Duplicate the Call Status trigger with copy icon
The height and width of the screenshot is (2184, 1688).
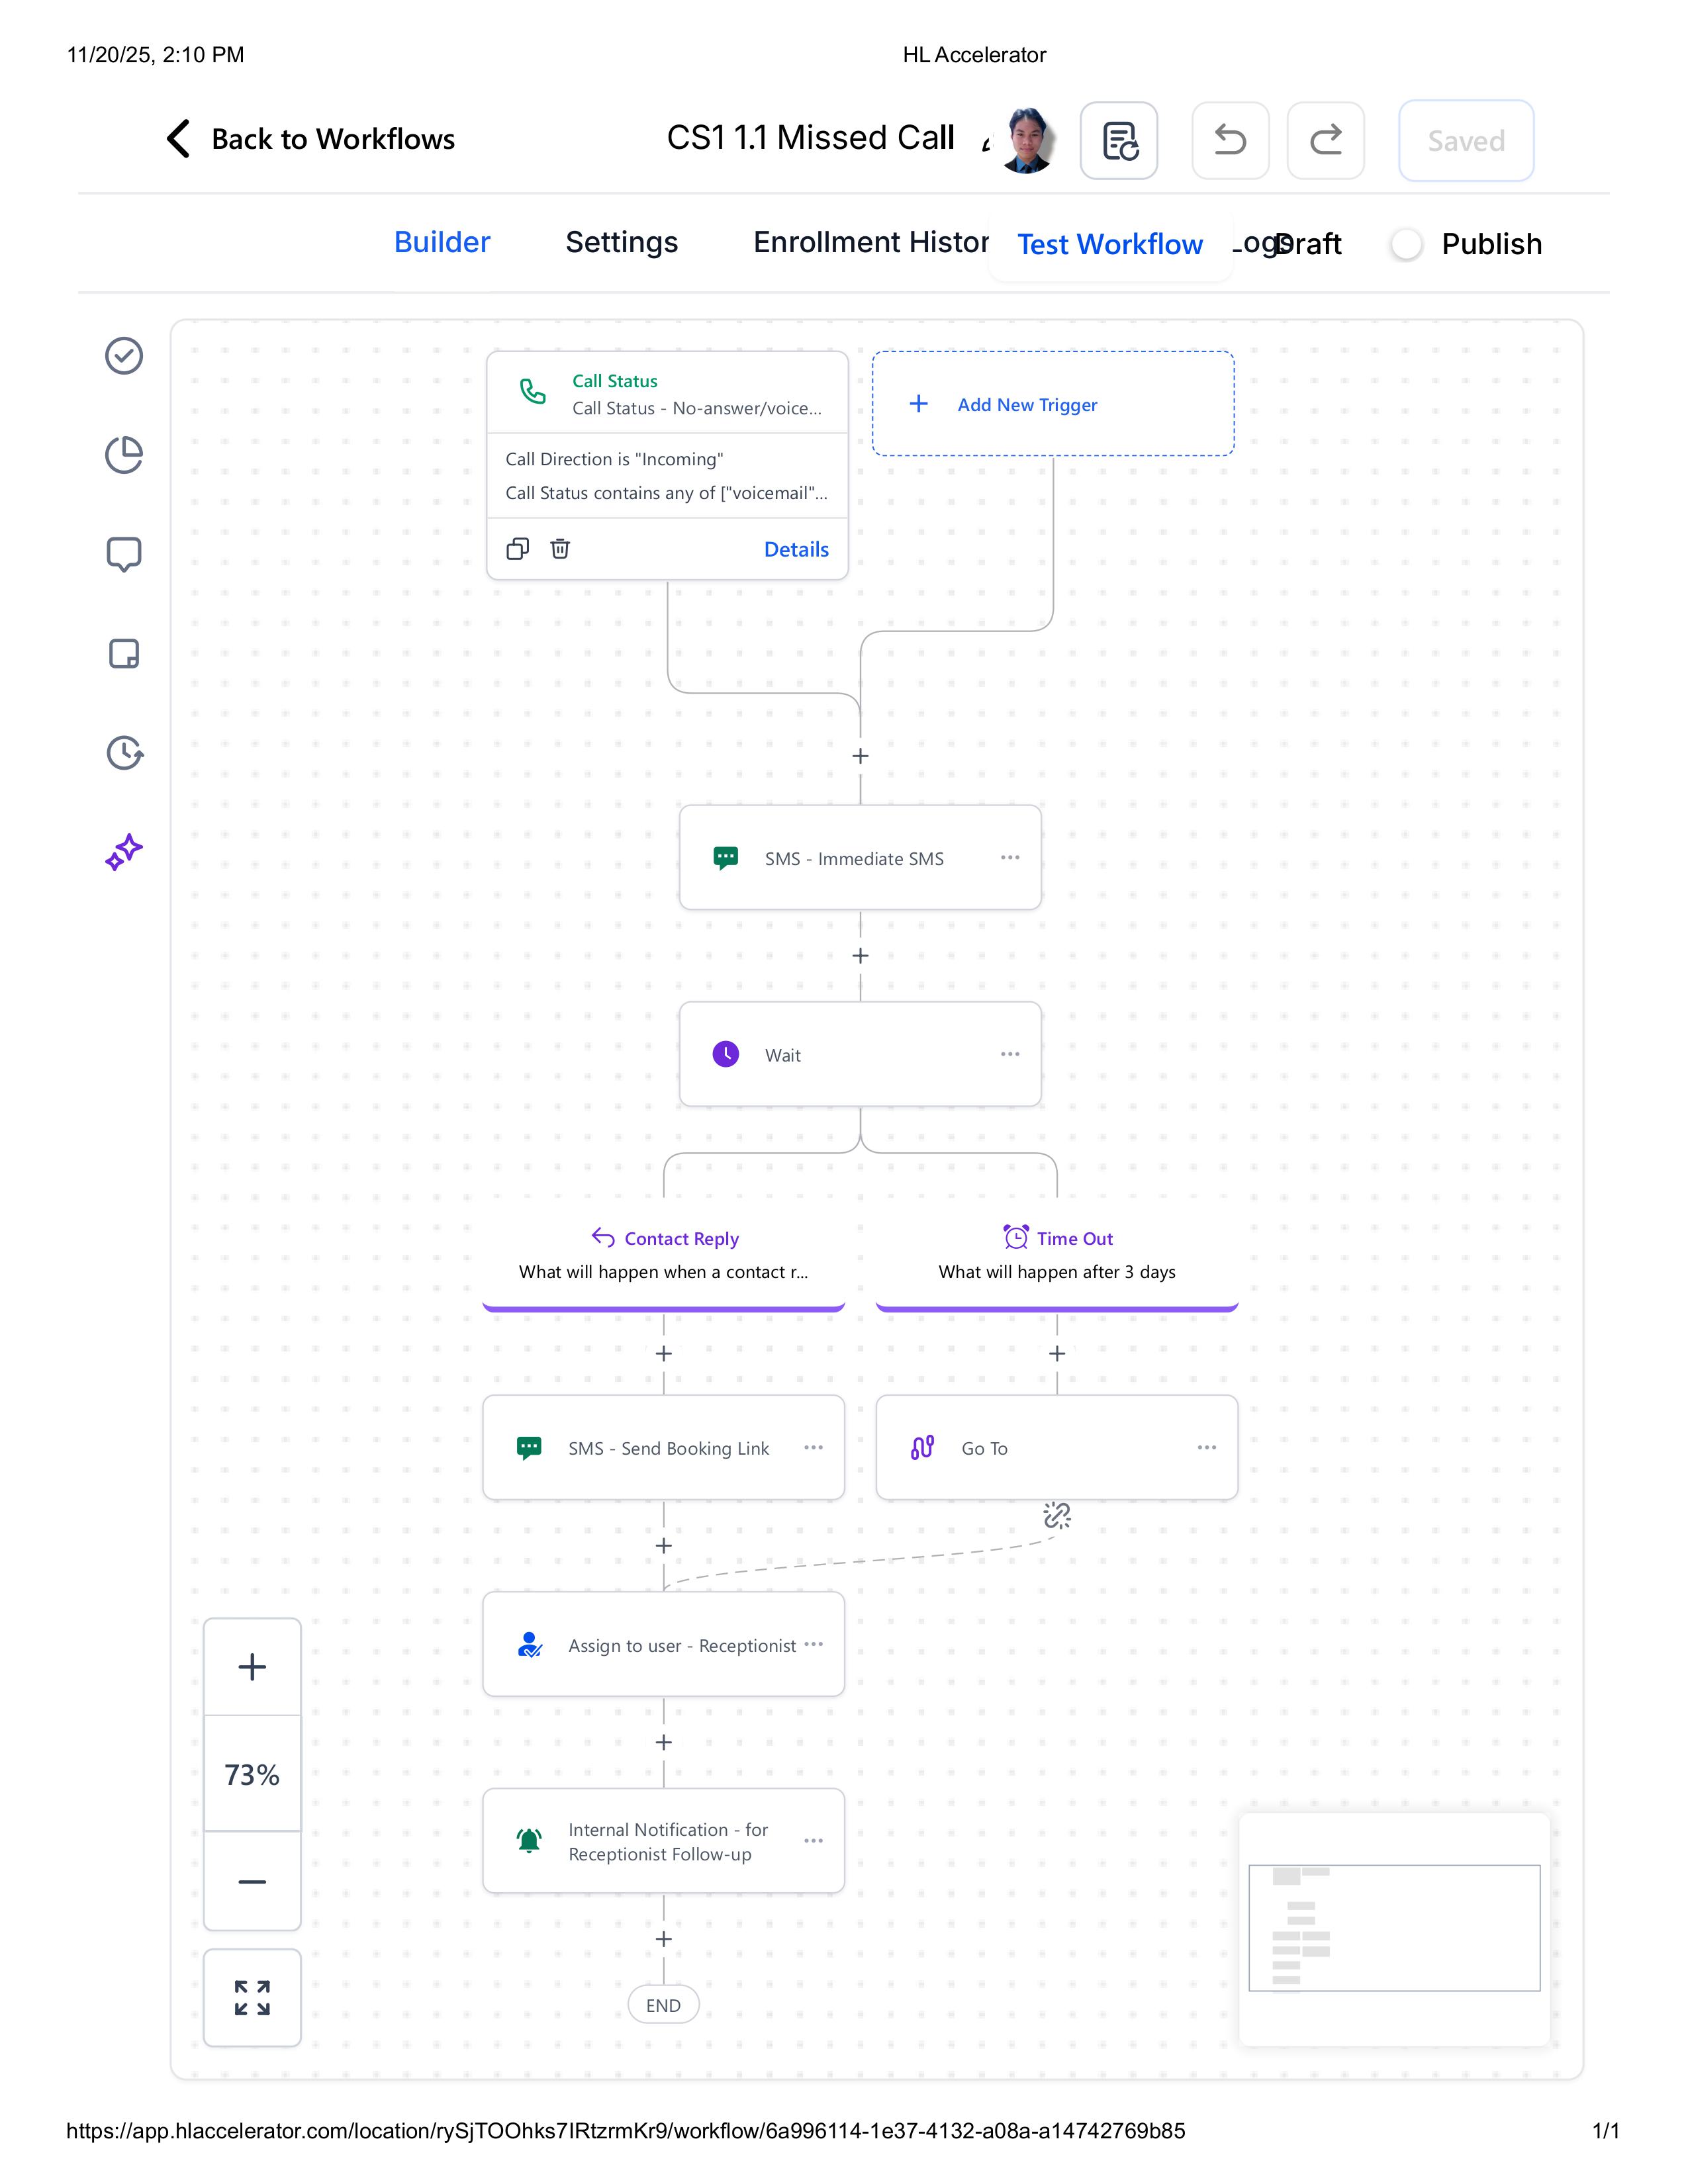[517, 548]
